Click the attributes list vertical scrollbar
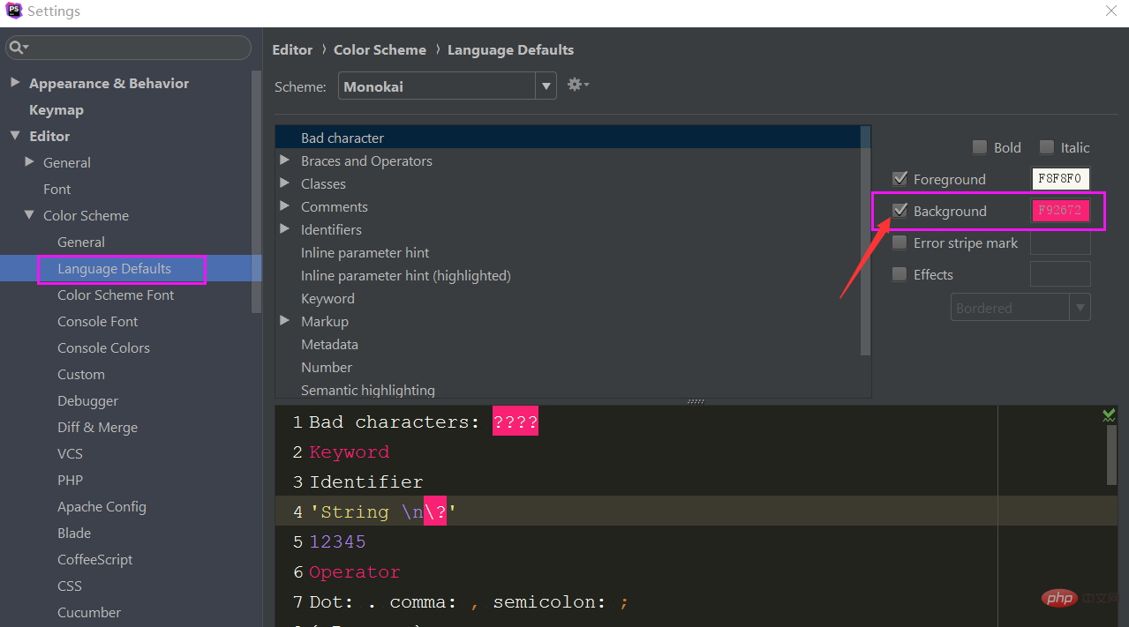 click(865, 241)
